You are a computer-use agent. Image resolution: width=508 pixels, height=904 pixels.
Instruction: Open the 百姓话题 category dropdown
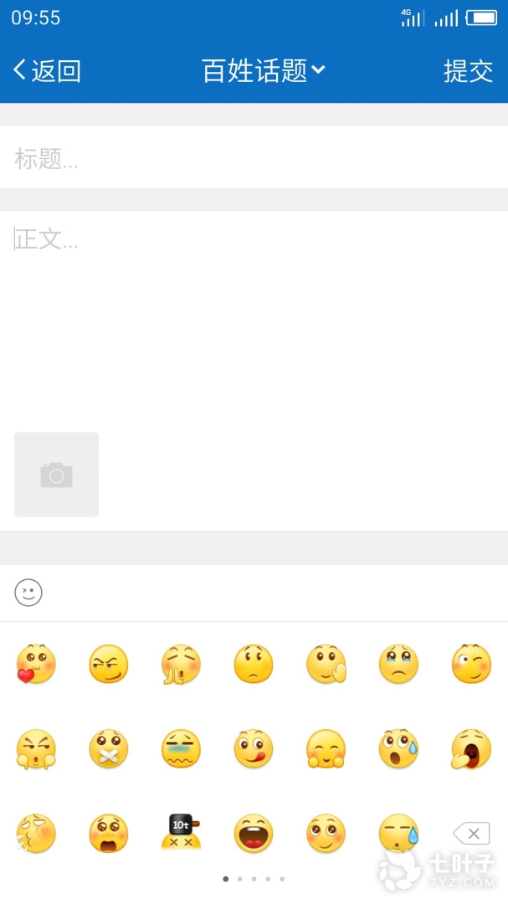click(264, 70)
